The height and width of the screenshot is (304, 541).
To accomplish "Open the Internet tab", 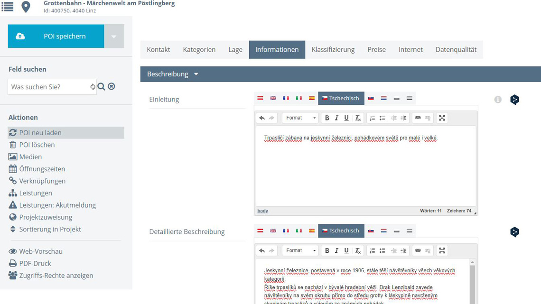I will coord(410,50).
